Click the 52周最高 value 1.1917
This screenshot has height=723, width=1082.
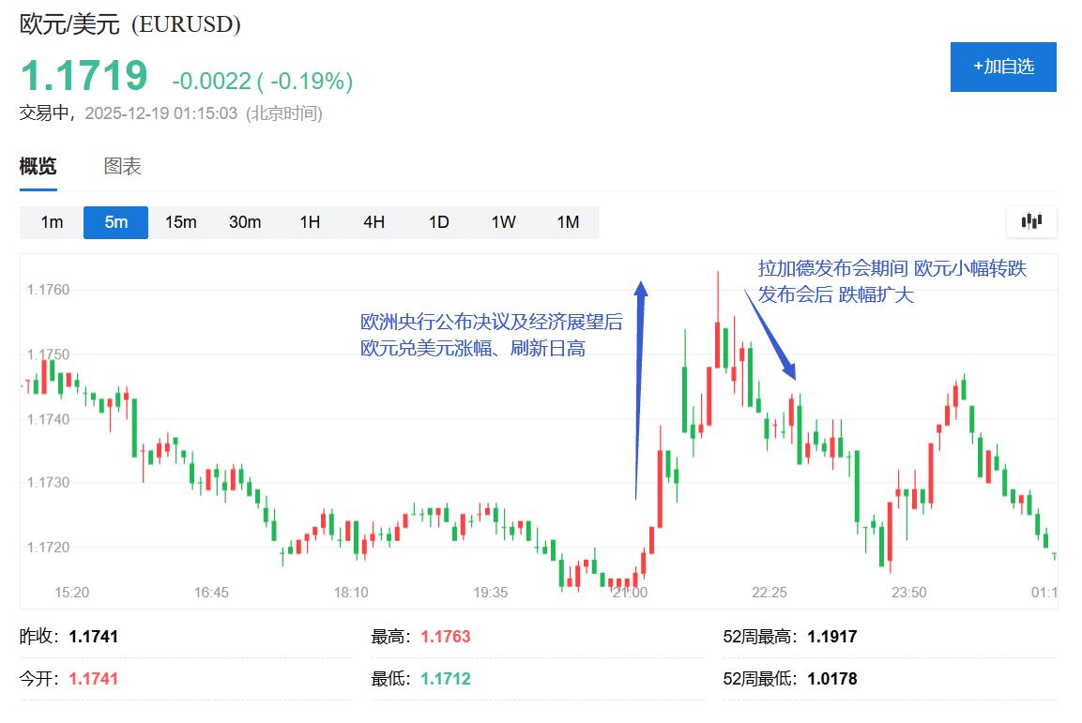click(x=833, y=636)
